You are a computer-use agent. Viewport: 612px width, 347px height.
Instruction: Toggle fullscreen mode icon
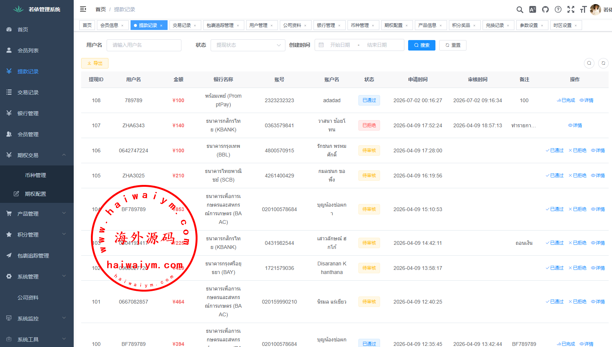(571, 9)
